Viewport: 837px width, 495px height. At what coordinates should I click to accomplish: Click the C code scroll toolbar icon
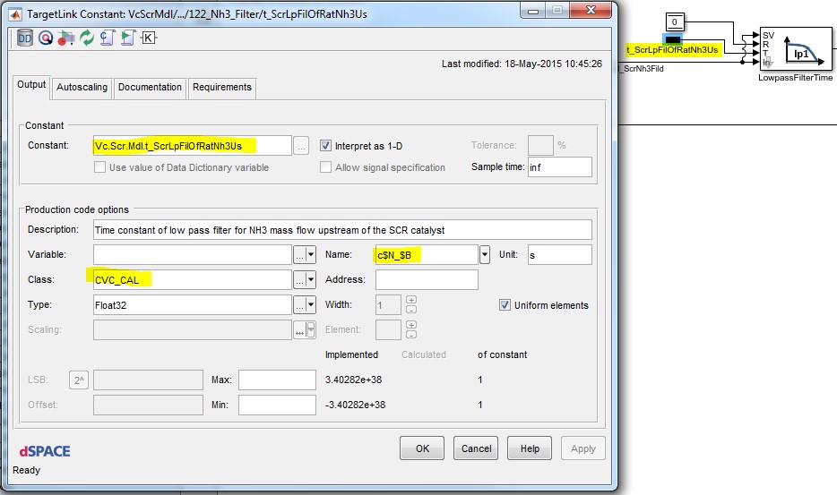point(107,38)
